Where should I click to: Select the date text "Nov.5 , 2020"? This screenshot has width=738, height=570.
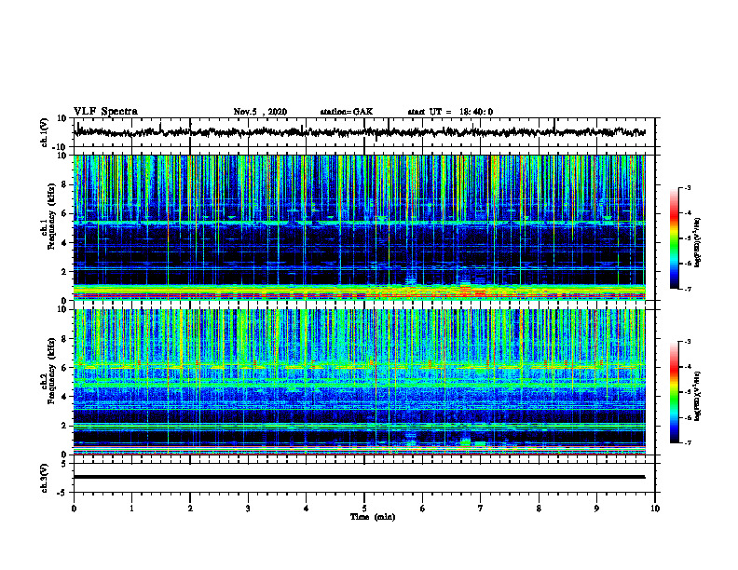[260, 112]
